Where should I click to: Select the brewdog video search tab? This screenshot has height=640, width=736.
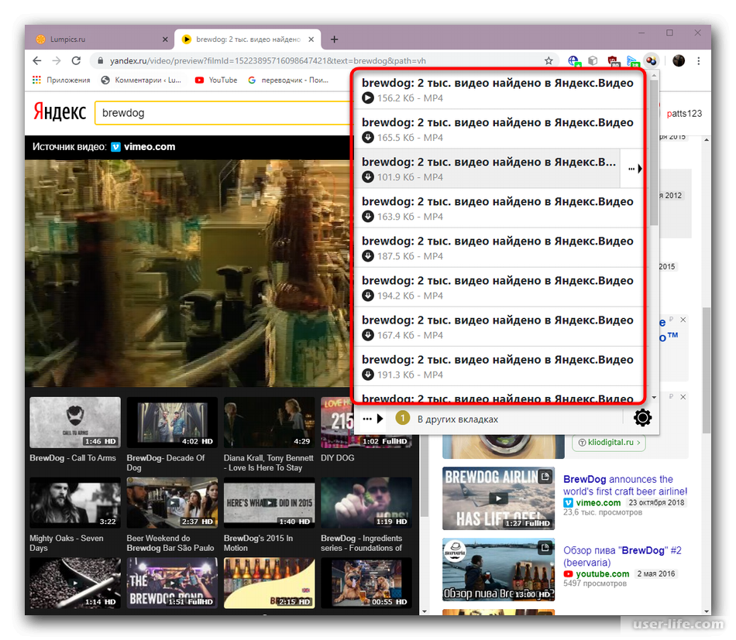[x=247, y=39]
